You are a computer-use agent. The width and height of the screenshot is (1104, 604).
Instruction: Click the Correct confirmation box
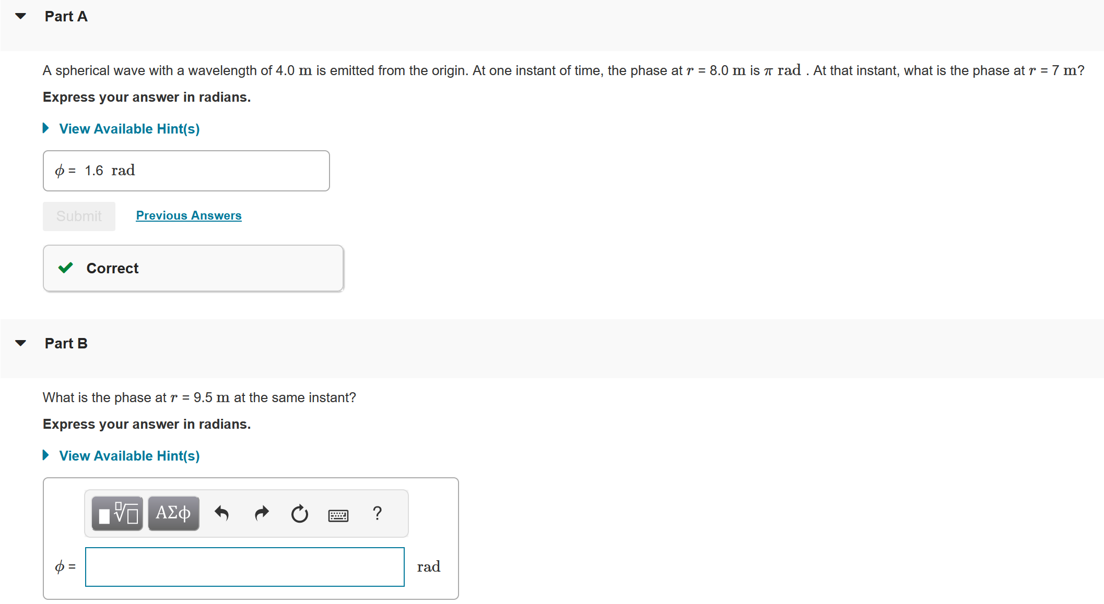pos(193,268)
